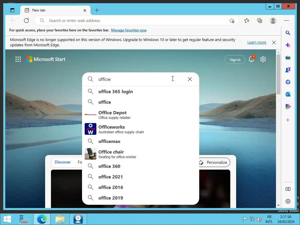Switch to the Discover feed tab
300x225 pixels.
click(x=63, y=162)
